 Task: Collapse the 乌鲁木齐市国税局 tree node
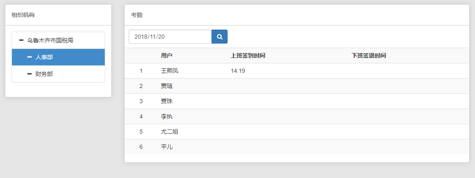click(21, 40)
